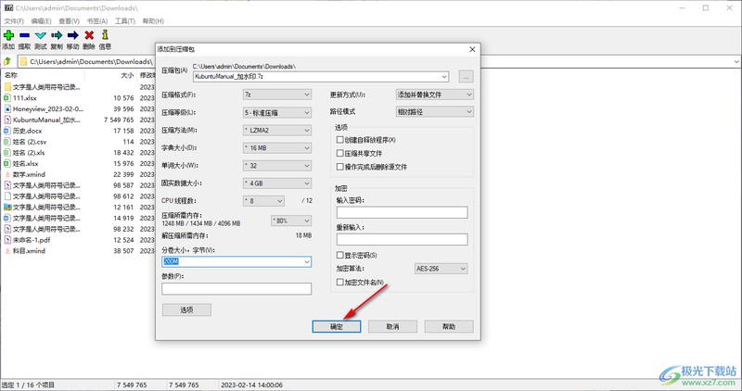742x391 pixels.
Task: Check 操作完成后删除源文件 option
Action: coord(339,167)
